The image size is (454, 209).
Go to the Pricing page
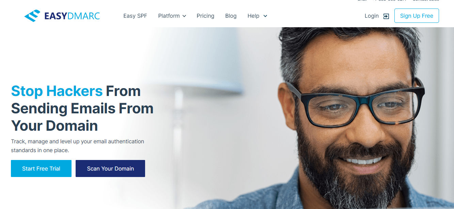point(205,16)
